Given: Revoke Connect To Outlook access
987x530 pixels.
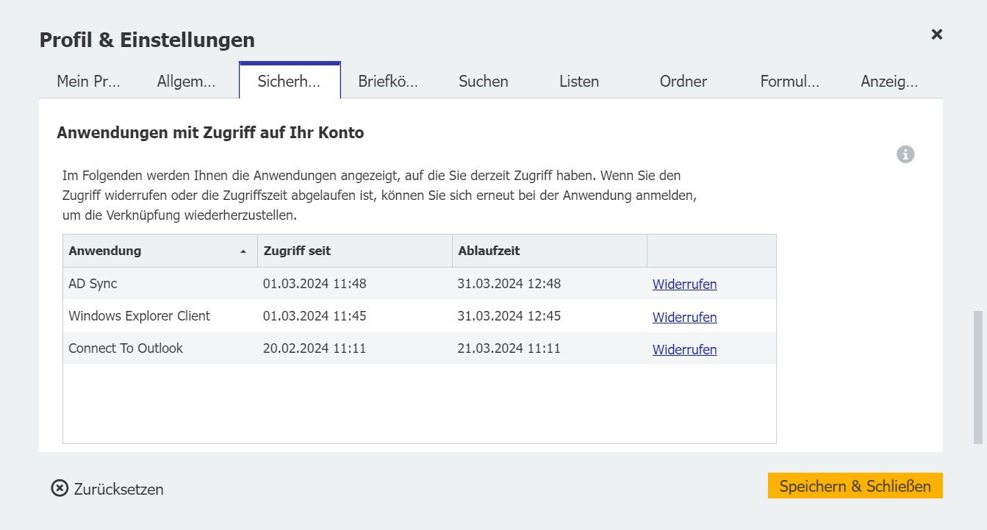Looking at the screenshot, I should tap(684, 349).
